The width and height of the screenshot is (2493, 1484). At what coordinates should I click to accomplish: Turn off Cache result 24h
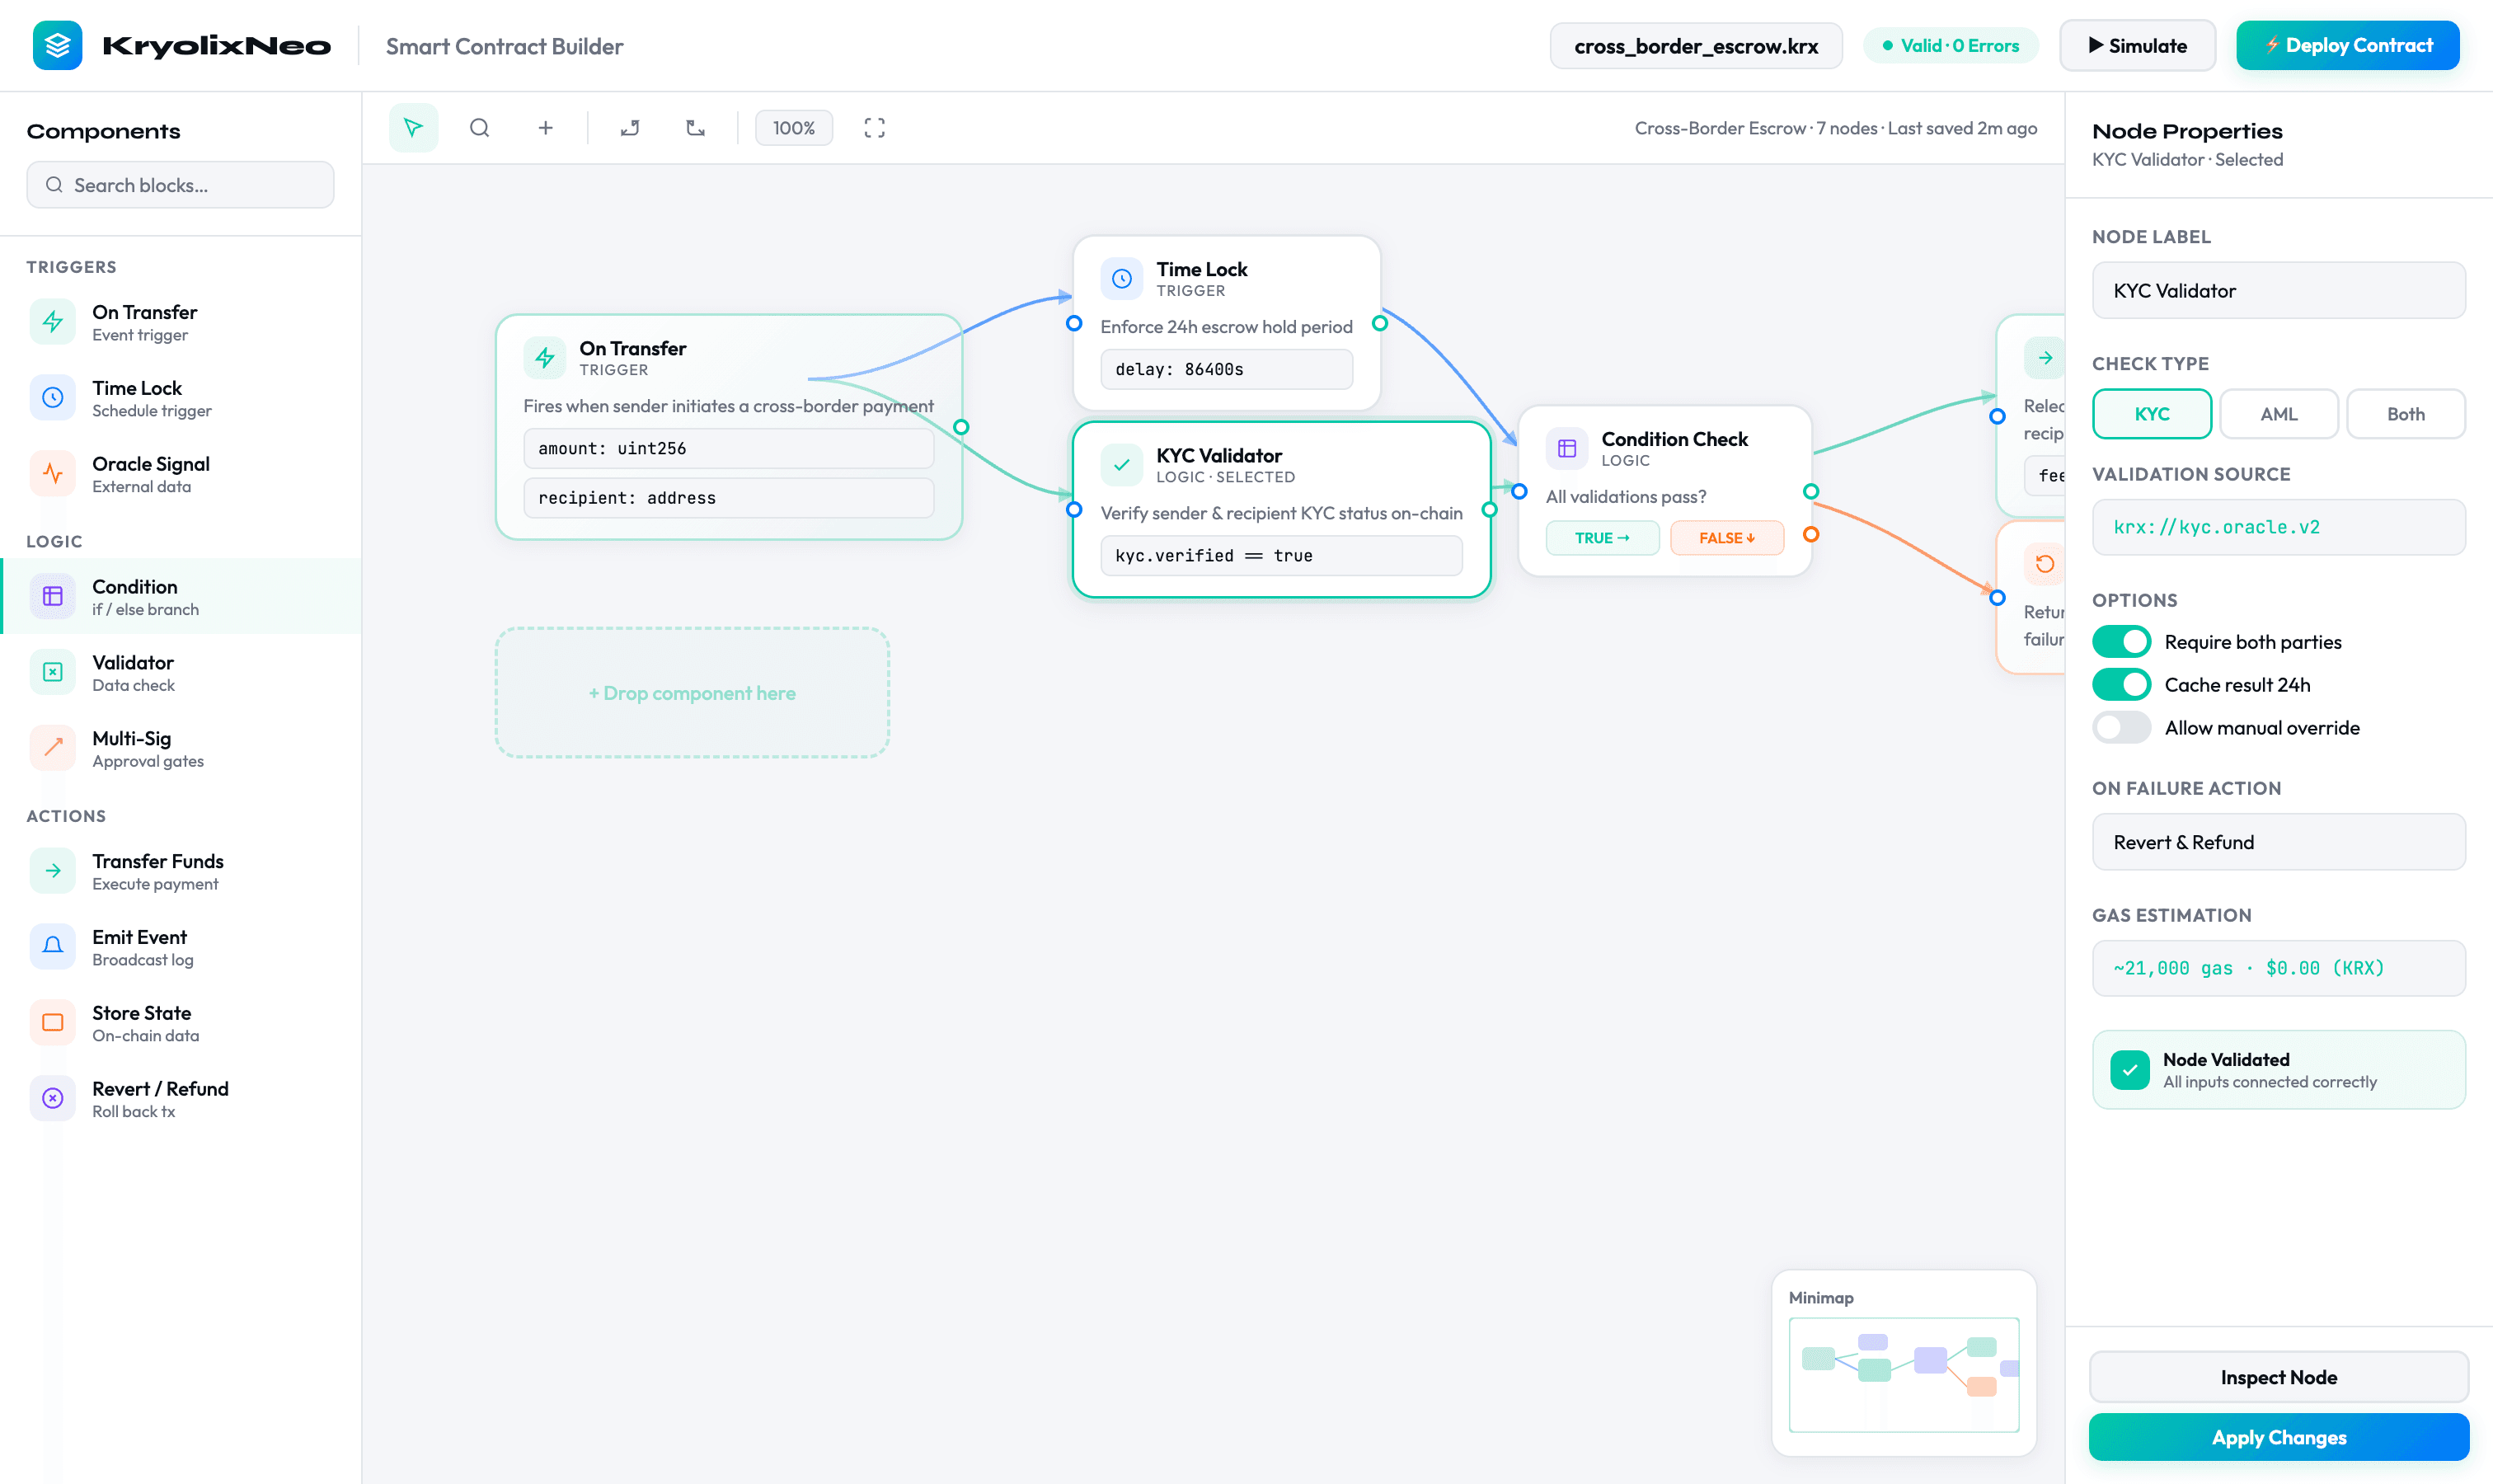coord(2122,684)
